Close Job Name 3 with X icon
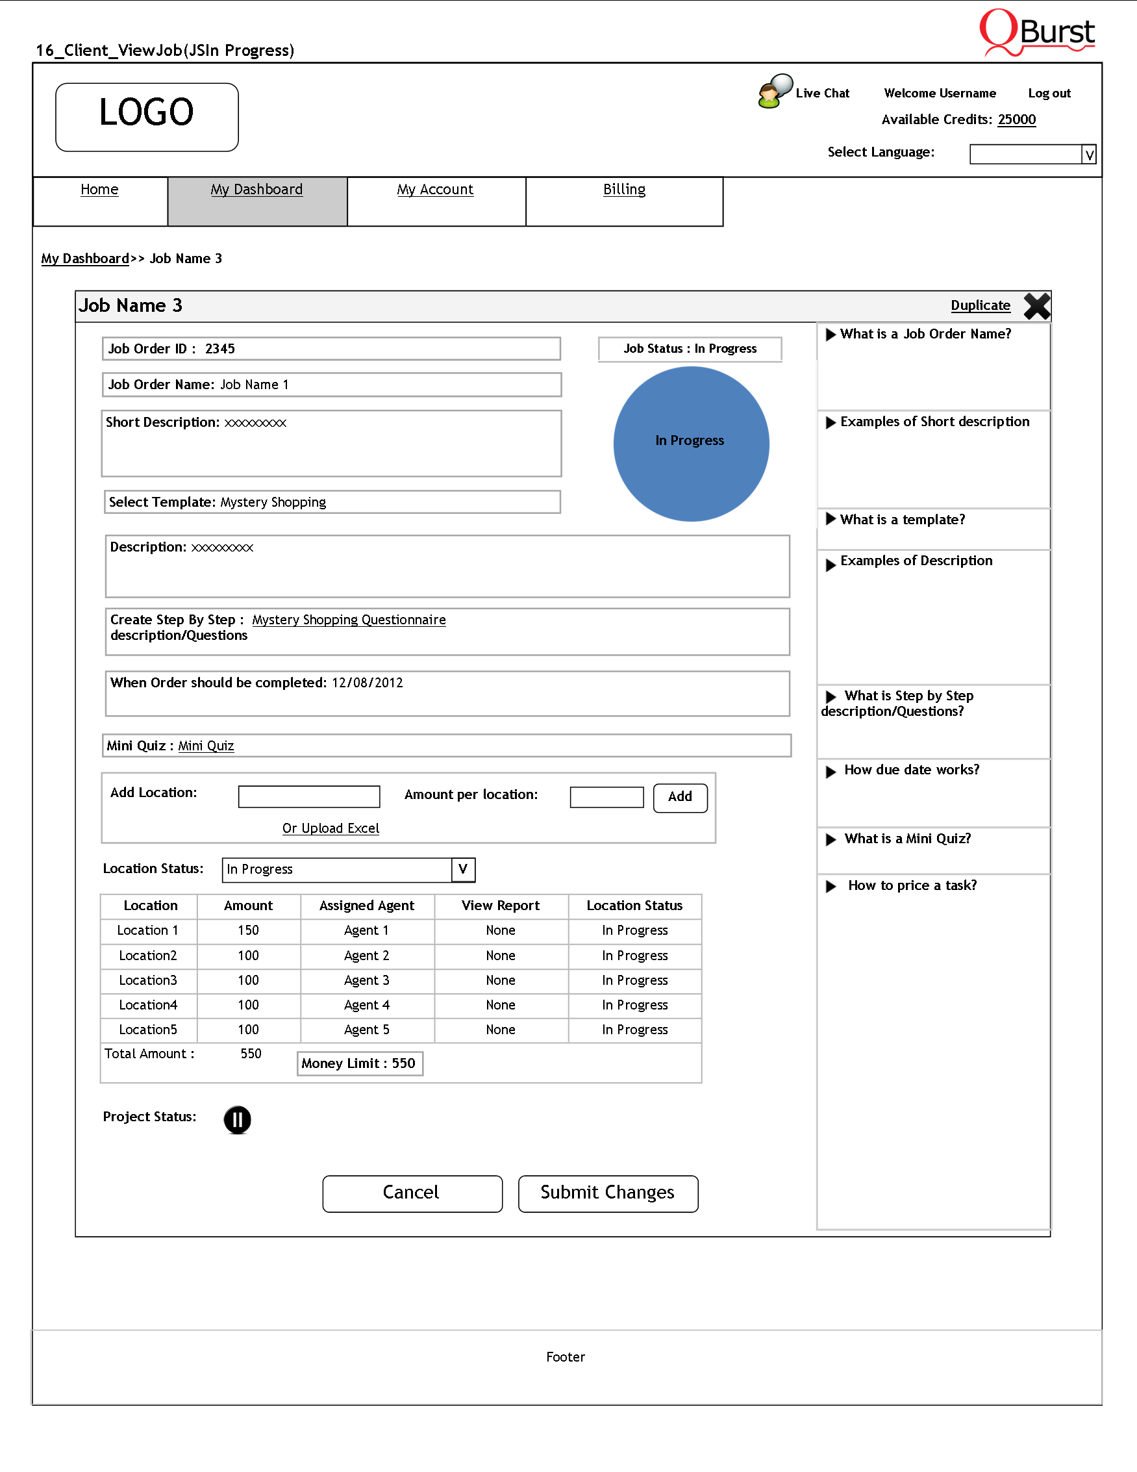 click(x=1036, y=306)
